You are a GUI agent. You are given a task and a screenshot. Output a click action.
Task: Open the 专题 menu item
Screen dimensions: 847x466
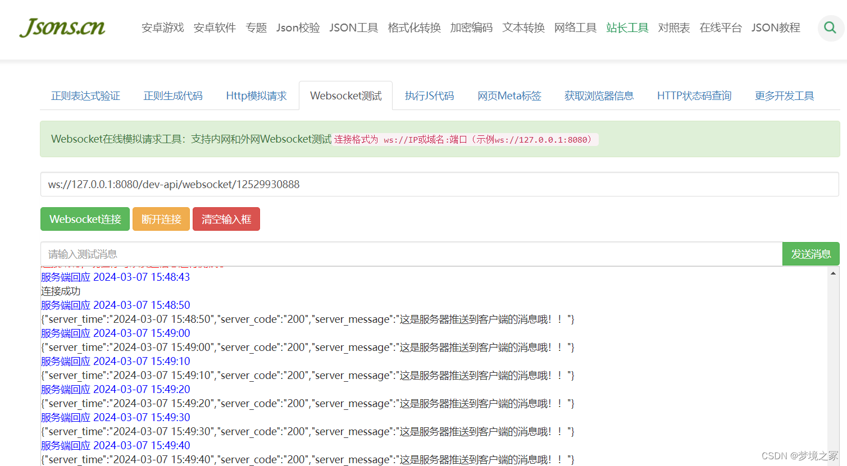coord(256,28)
